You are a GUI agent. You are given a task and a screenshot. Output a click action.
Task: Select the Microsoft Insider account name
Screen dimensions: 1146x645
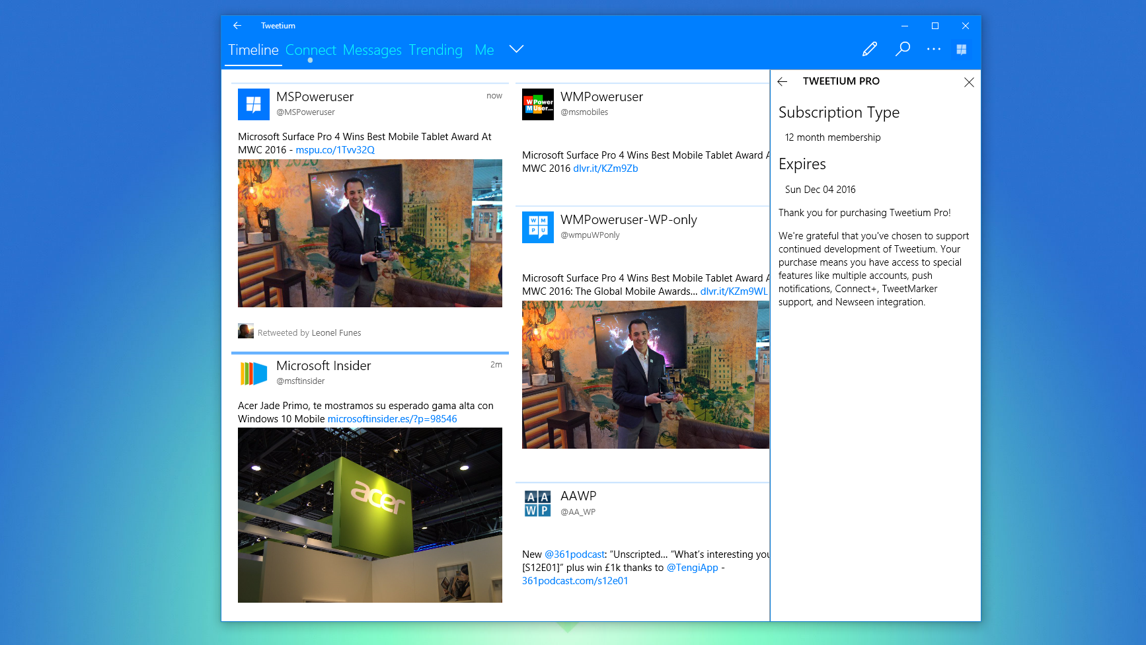coord(323,366)
